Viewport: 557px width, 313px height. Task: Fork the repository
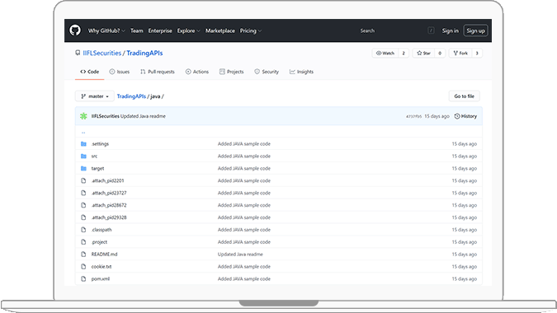pos(460,54)
